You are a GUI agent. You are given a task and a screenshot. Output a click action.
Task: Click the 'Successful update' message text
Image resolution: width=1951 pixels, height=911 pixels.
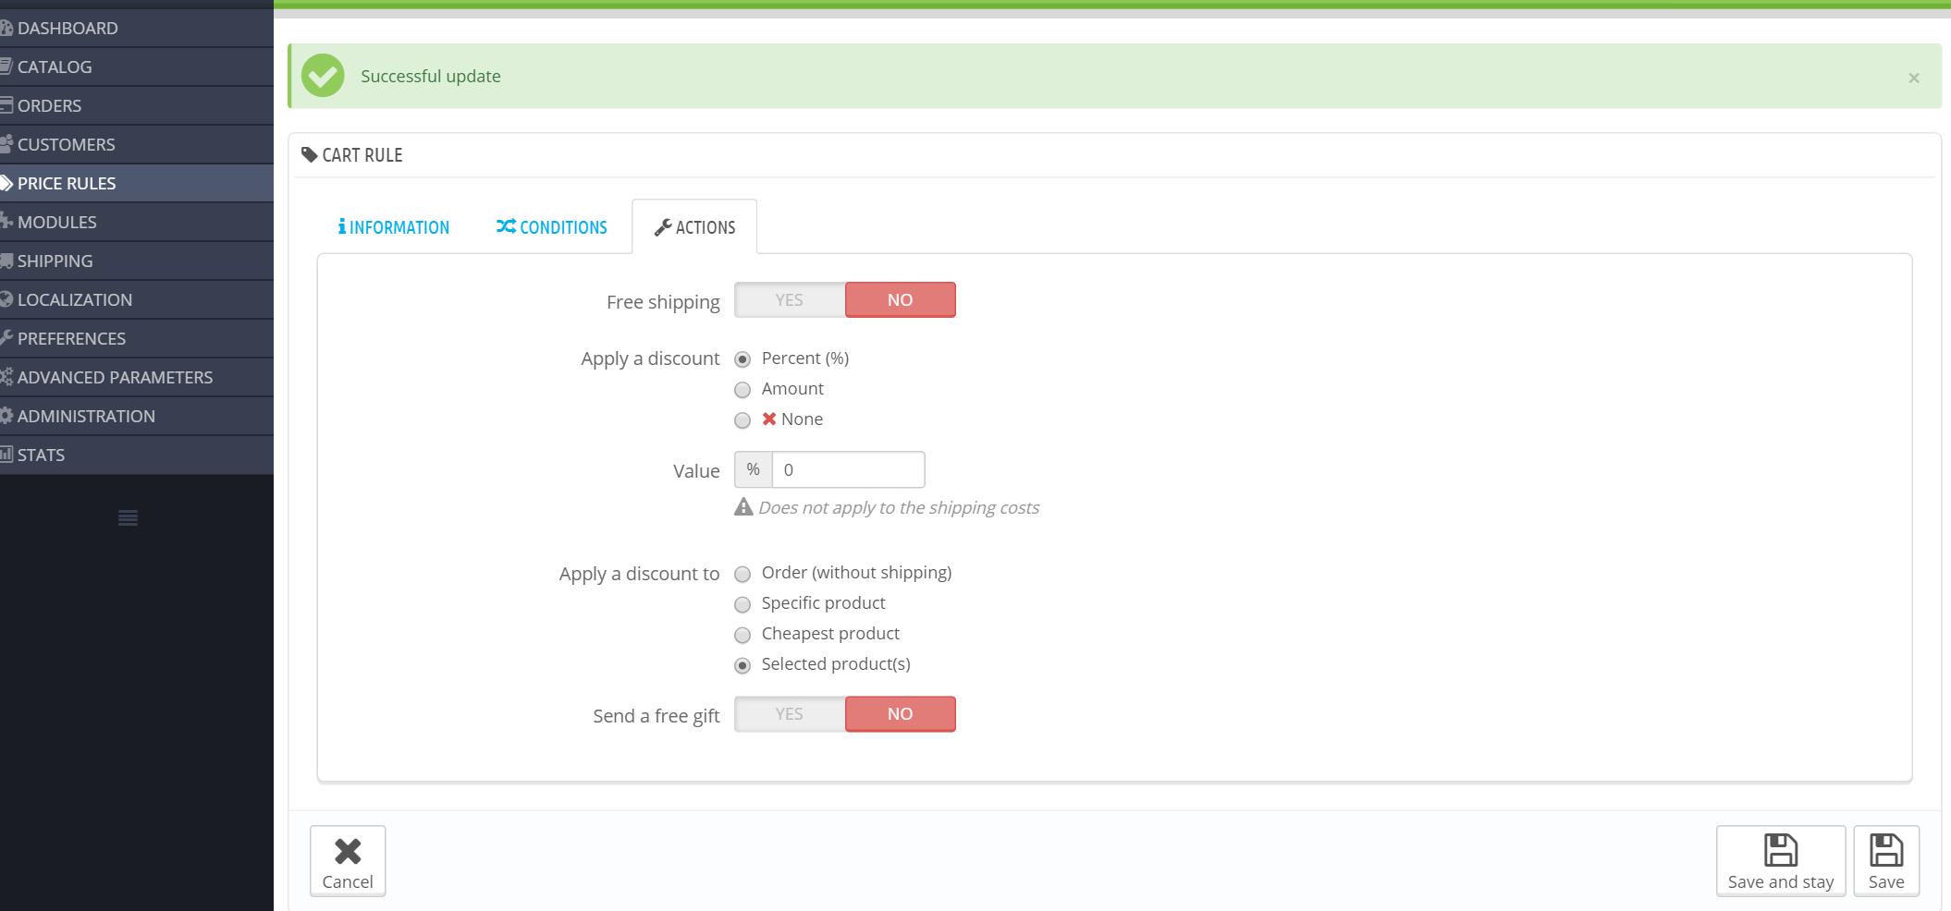click(431, 77)
